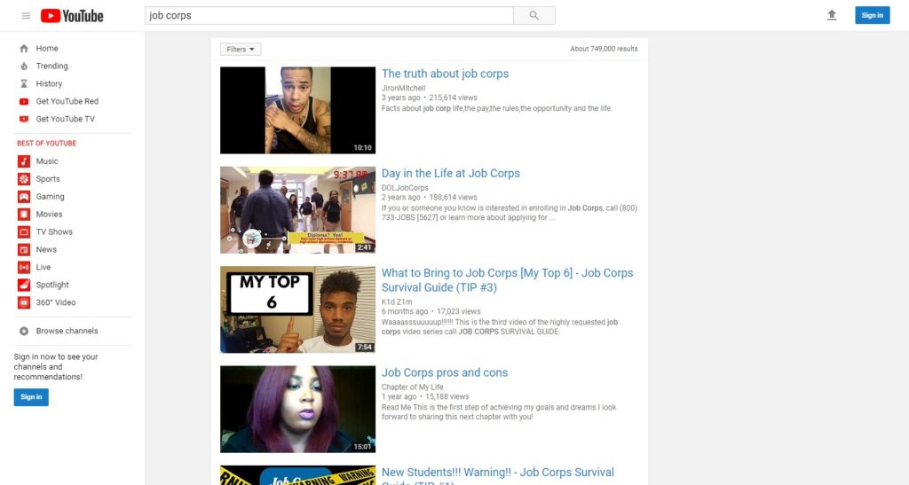Click the Spotlight icon

point(24,285)
